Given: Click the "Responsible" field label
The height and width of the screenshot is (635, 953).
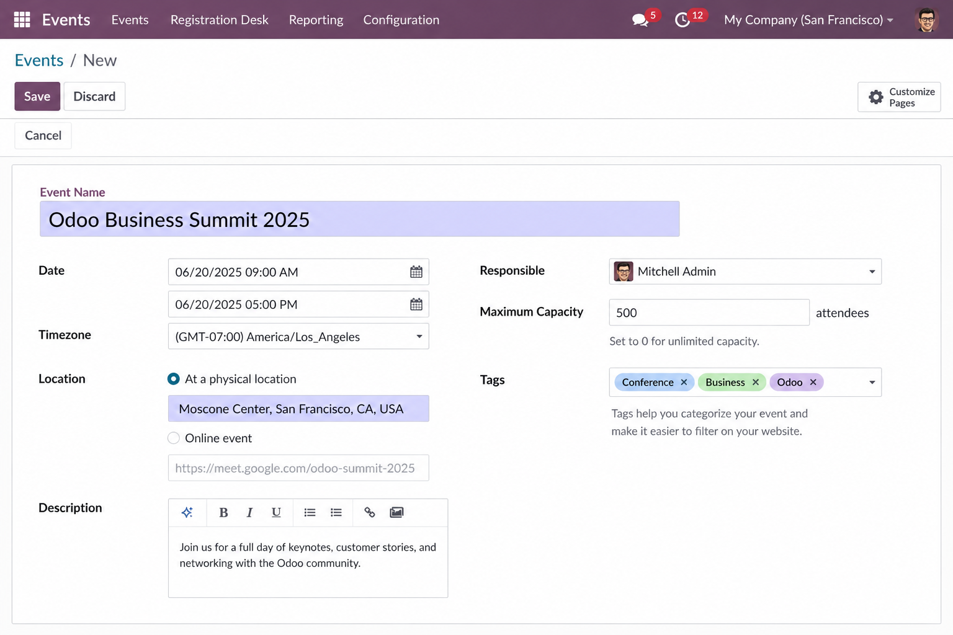Looking at the screenshot, I should pos(512,270).
